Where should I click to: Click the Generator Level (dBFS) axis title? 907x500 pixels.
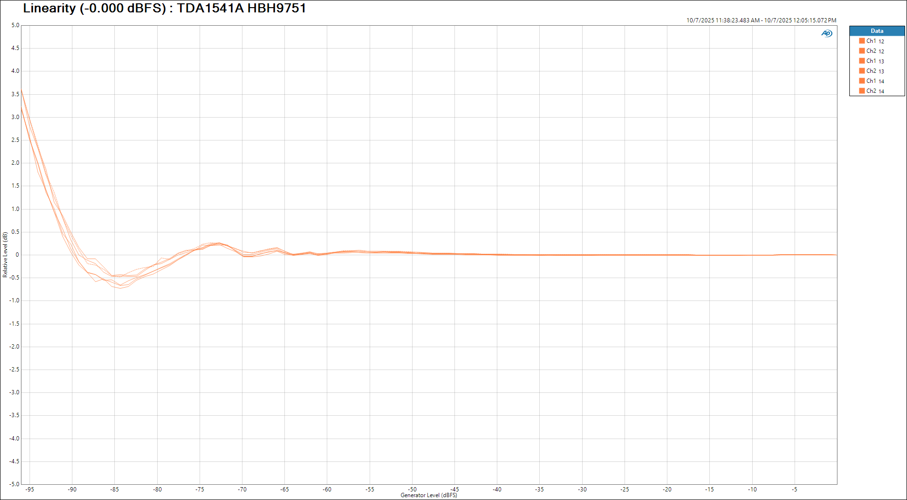click(428, 495)
